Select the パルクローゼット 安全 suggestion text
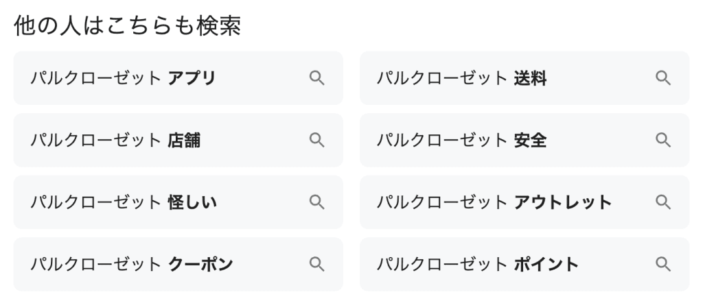Viewport: 703px width, 299px height. 462,141
